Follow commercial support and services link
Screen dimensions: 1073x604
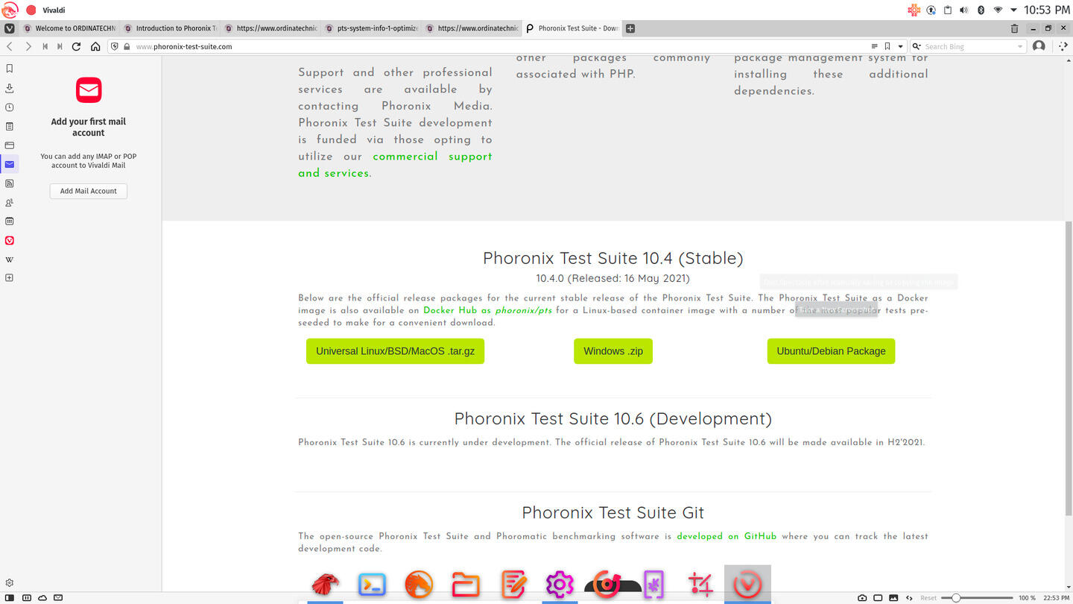(x=395, y=165)
